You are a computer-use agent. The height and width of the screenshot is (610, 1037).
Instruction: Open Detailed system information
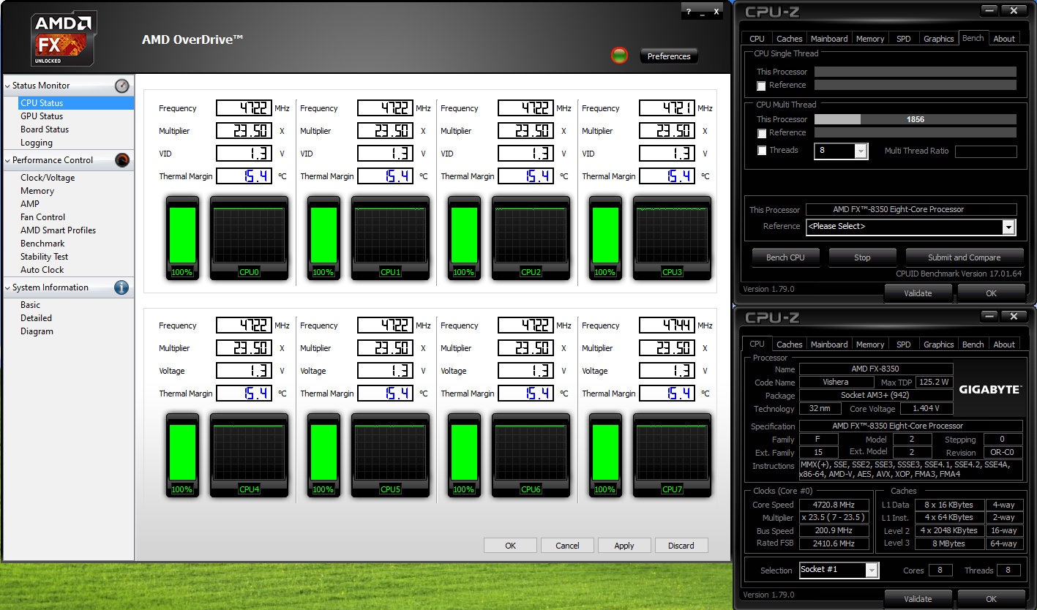tap(36, 318)
